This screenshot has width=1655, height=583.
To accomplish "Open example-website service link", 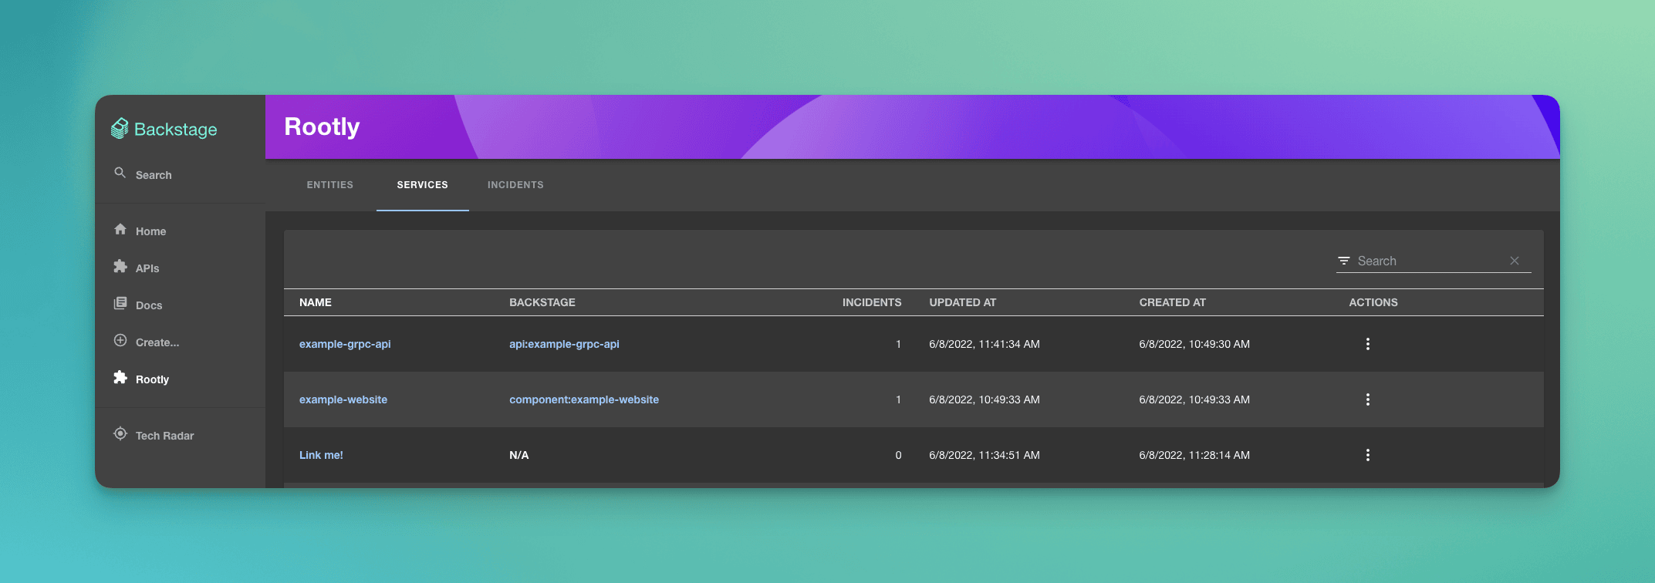I will 343,399.
